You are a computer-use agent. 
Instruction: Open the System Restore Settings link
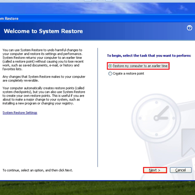[x=20, y=113]
